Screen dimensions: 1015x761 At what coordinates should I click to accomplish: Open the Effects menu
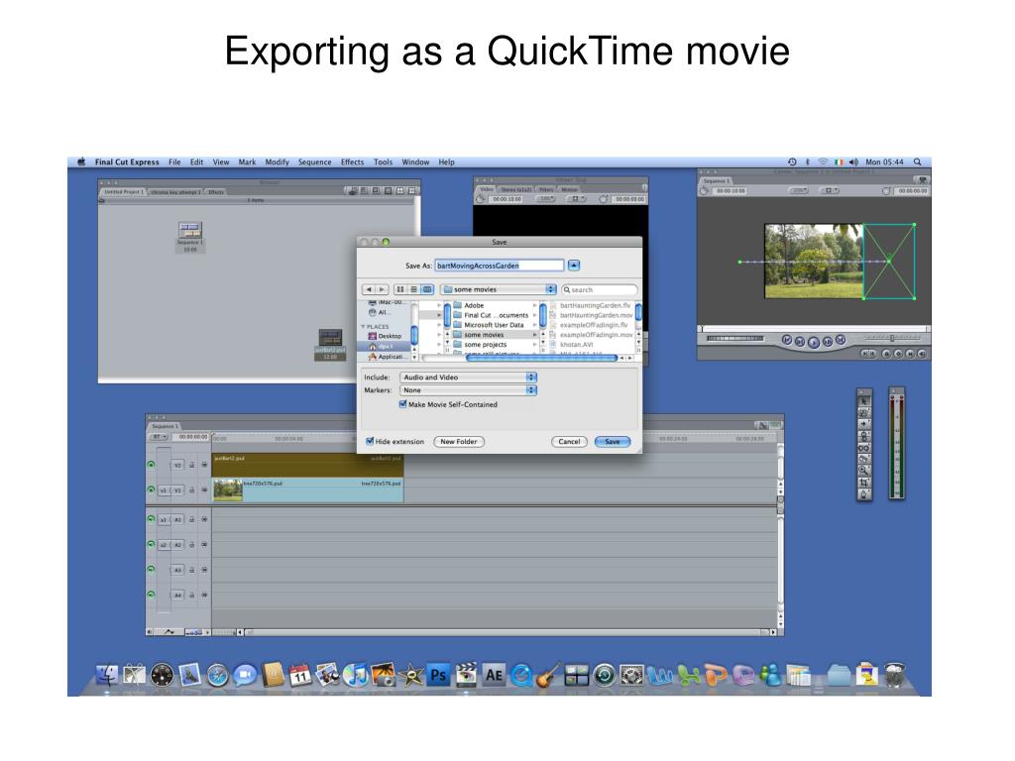pos(352,162)
